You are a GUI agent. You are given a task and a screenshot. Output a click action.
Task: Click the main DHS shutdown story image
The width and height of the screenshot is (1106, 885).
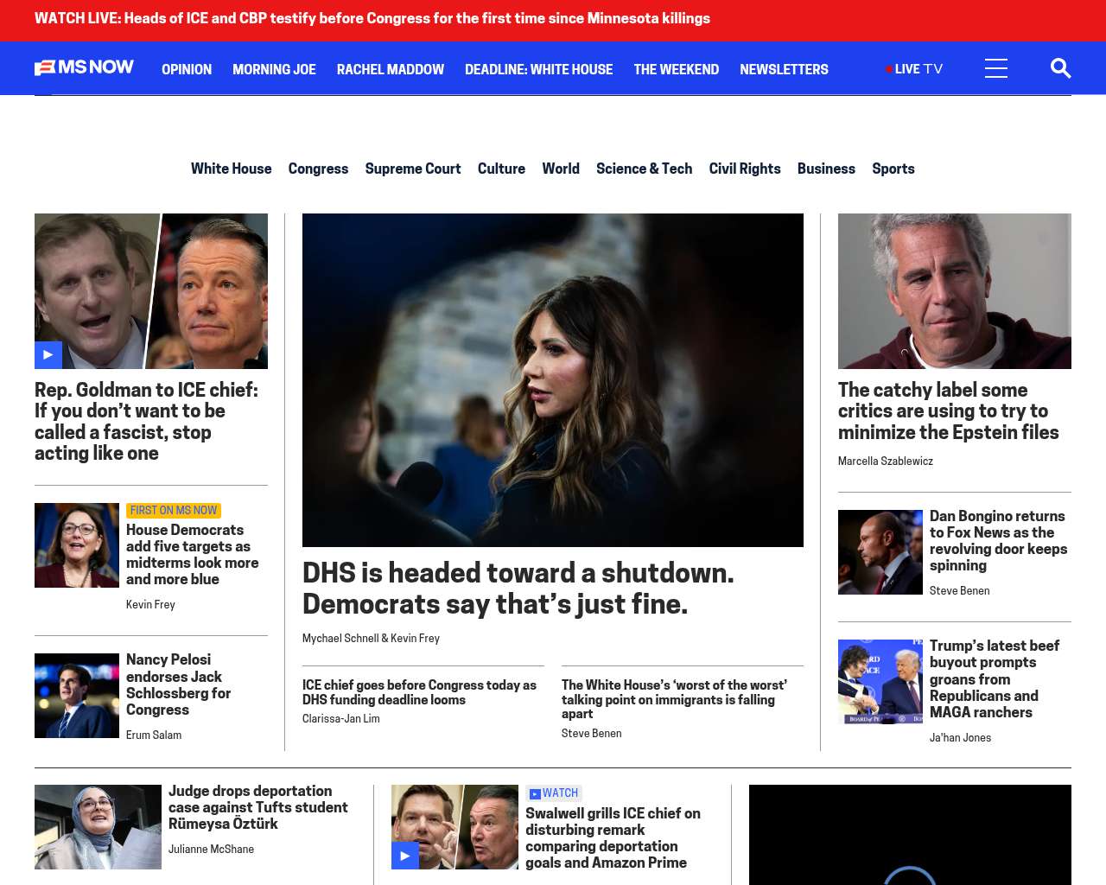tap(553, 380)
